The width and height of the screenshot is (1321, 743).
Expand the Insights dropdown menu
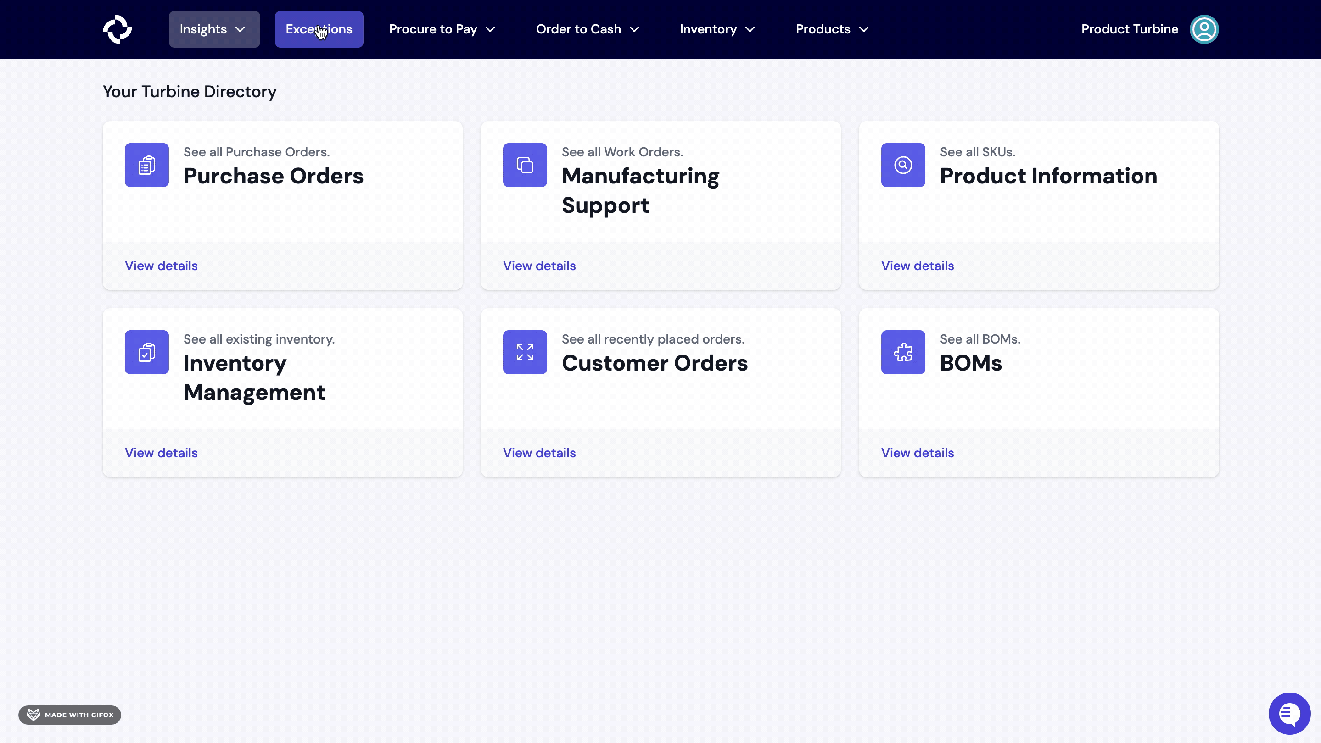(214, 29)
